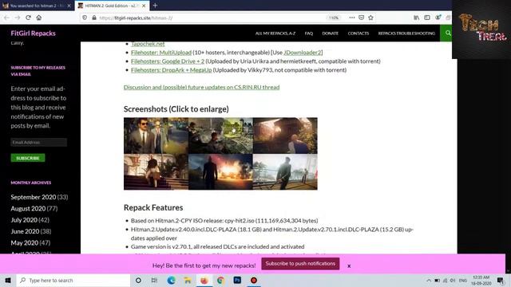
Task: Switch to Firefox on the taskbar
Action: pos(204,280)
